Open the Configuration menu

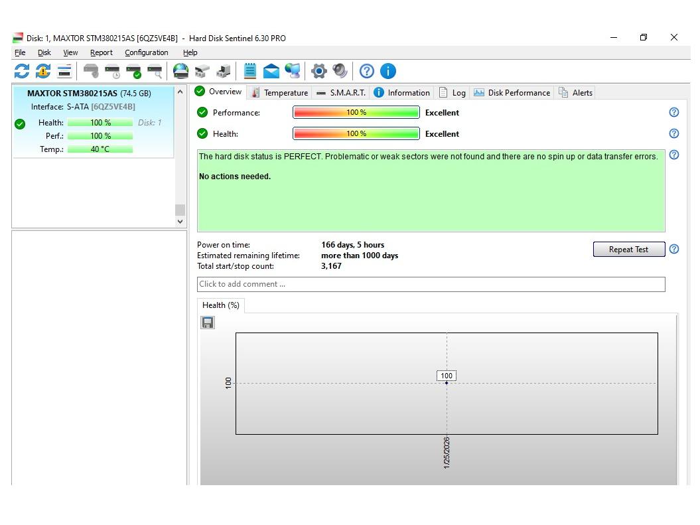coord(146,52)
